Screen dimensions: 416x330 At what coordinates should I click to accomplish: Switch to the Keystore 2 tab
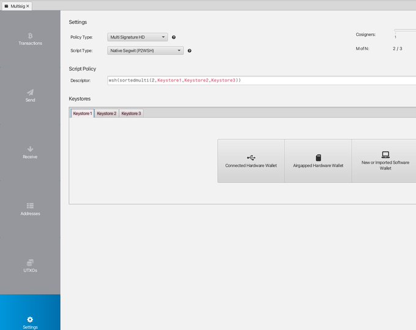click(x=106, y=113)
